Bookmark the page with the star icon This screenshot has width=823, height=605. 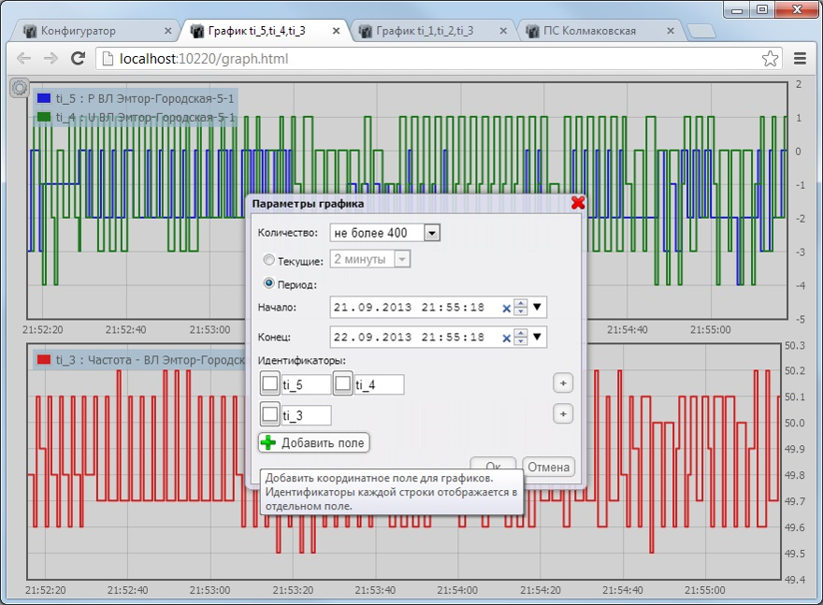click(x=770, y=59)
